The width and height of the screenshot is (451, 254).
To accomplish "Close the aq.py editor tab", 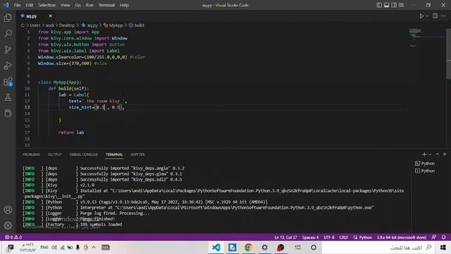I will (51, 16).
